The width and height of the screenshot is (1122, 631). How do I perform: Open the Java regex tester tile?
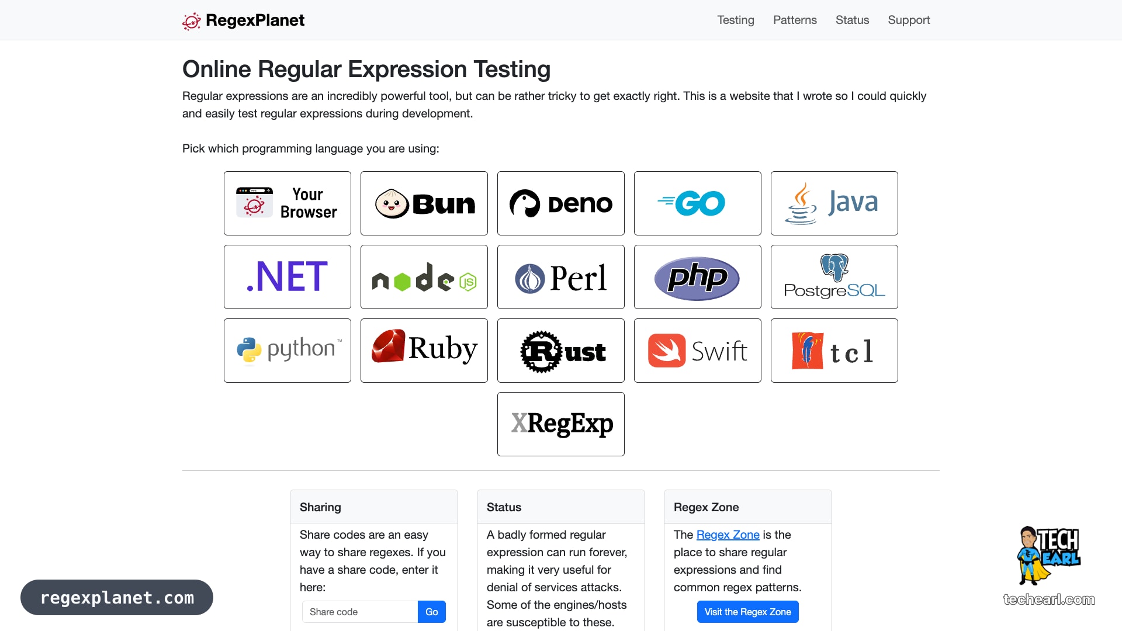tap(834, 203)
